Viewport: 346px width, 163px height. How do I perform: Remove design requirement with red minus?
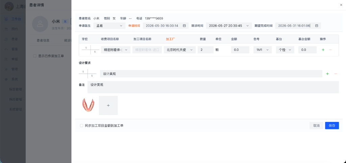(x=336, y=74)
